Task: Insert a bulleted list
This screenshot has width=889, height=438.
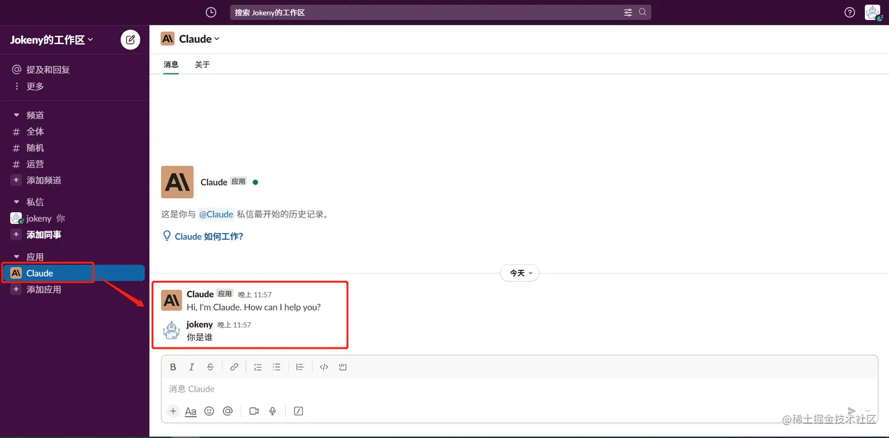Action: tap(276, 367)
